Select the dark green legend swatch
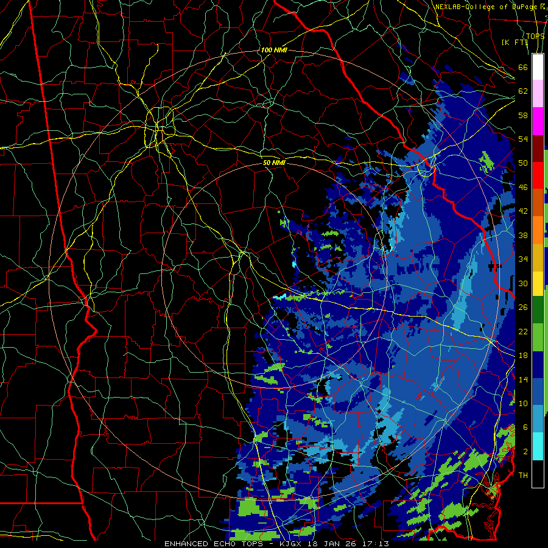The width and height of the screenshot is (548, 548). [x=538, y=311]
